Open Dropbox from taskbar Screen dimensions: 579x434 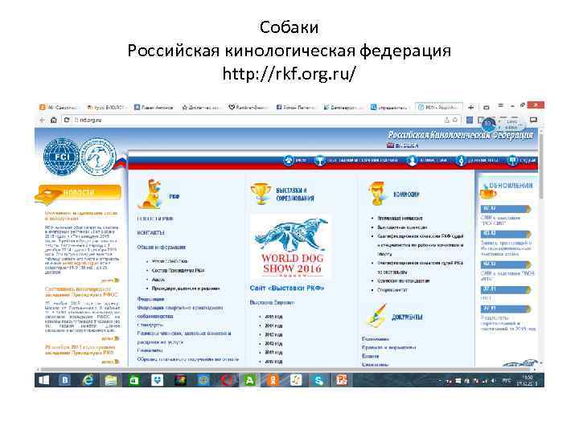click(157, 380)
